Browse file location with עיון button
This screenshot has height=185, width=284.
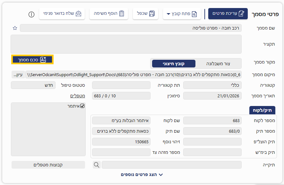(18, 75)
